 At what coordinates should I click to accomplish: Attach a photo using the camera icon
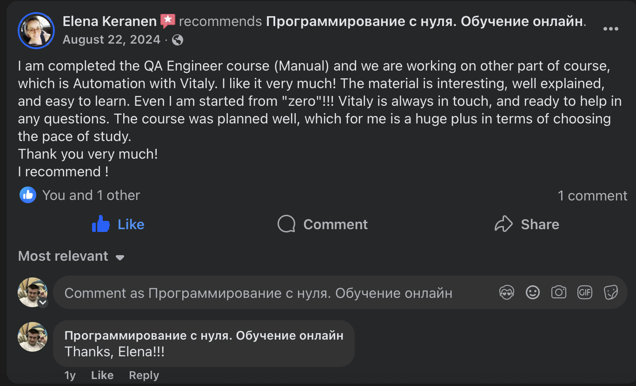[x=559, y=292]
